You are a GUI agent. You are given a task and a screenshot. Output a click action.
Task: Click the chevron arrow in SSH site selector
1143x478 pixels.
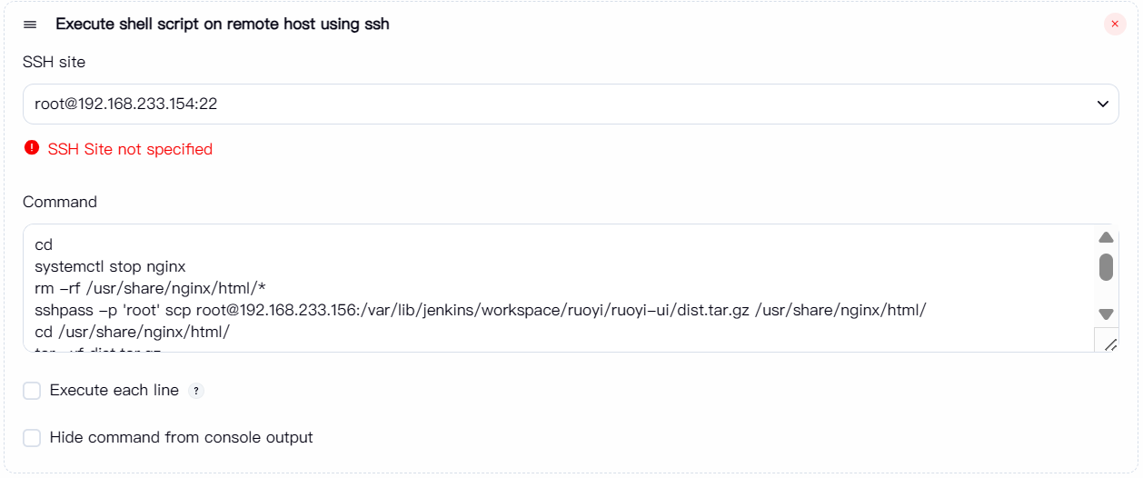[1102, 105]
